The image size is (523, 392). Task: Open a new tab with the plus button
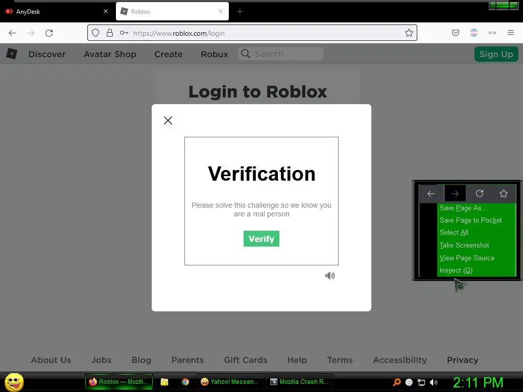240,12
